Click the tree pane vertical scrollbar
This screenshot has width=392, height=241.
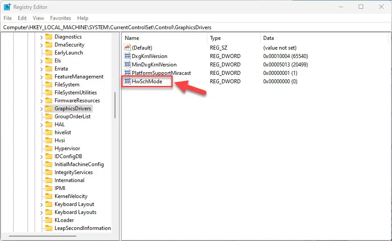[x=115, y=105]
